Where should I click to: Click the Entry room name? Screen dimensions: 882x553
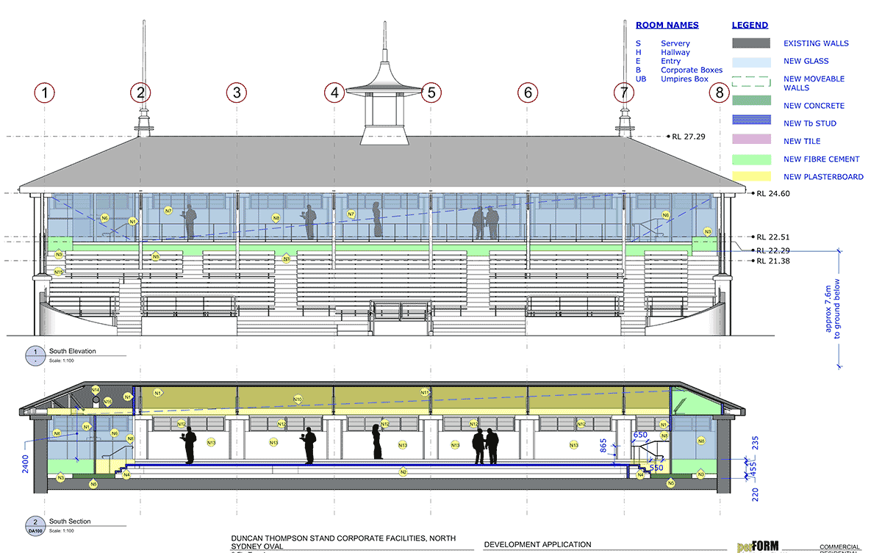point(671,62)
